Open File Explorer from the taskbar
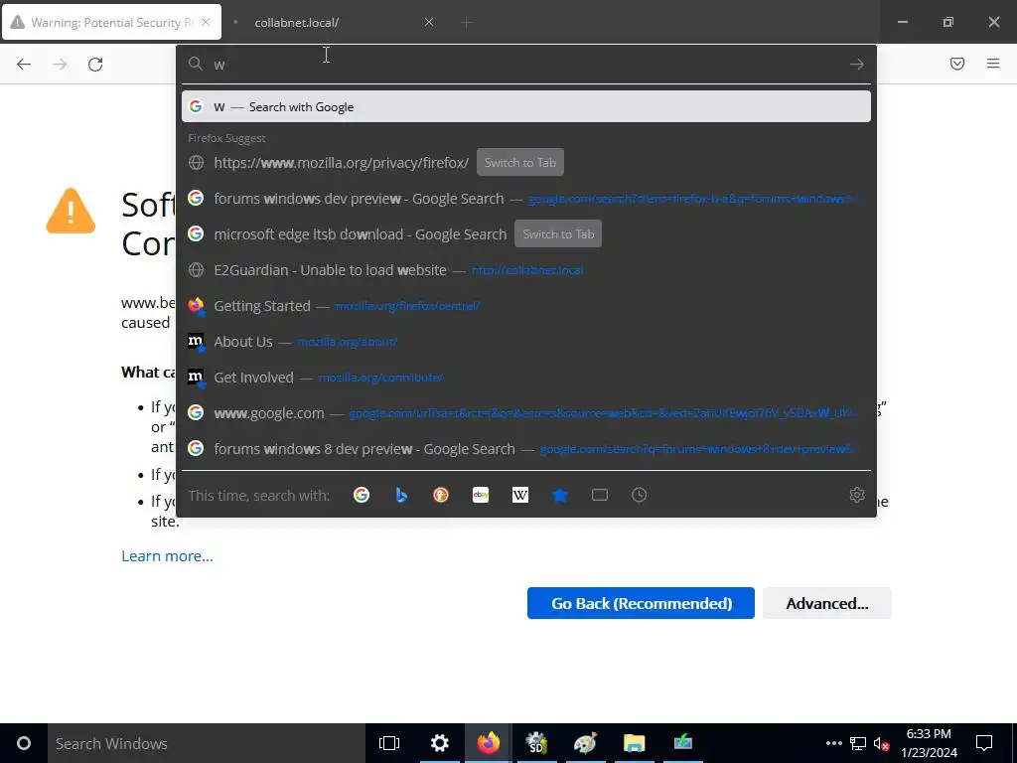Image resolution: width=1017 pixels, height=763 pixels. pyautogui.click(x=635, y=743)
